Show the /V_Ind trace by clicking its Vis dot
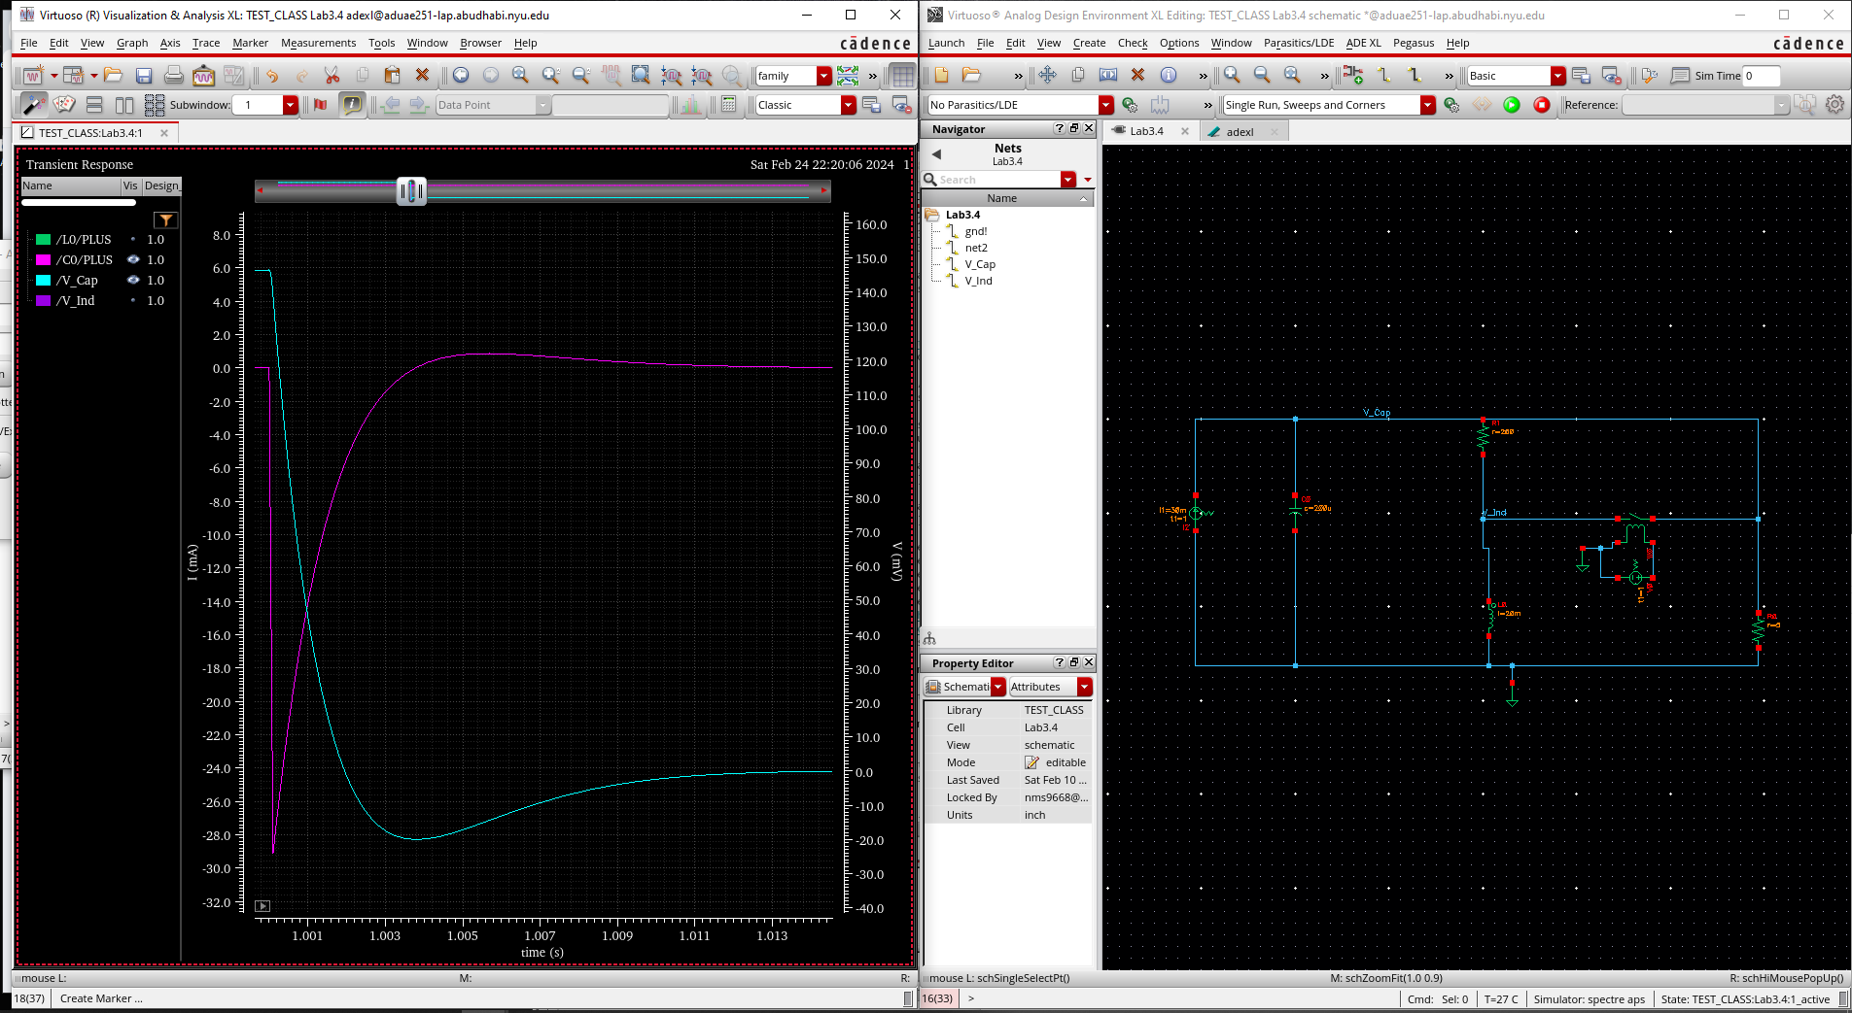The width and height of the screenshot is (1852, 1013). click(133, 300)
